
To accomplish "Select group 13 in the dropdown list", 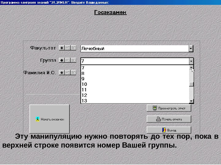I will click(135, 101).
